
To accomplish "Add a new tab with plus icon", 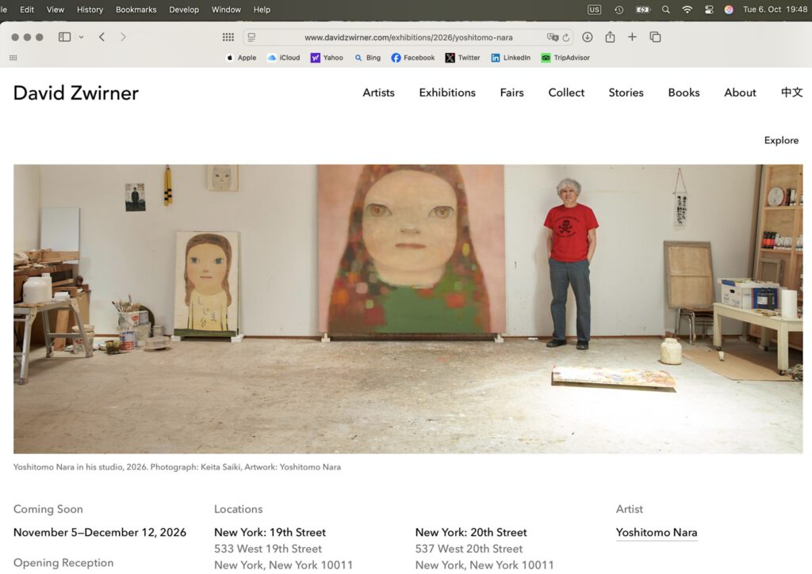I will [x=632, y=36].
